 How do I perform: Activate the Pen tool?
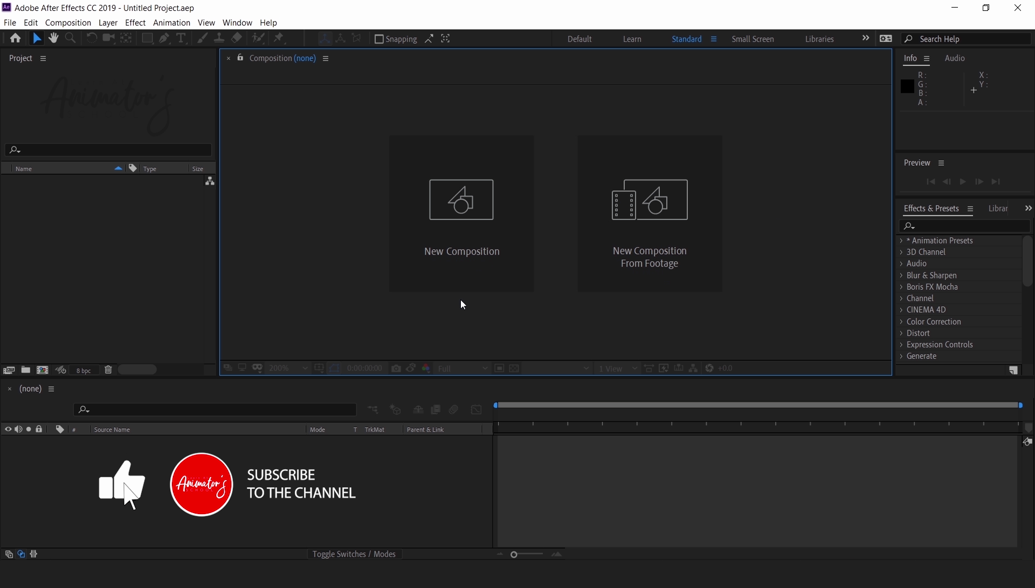(x=164, y=38)
